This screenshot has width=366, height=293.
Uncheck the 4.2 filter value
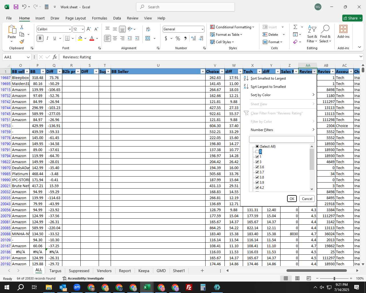(257, 187)
